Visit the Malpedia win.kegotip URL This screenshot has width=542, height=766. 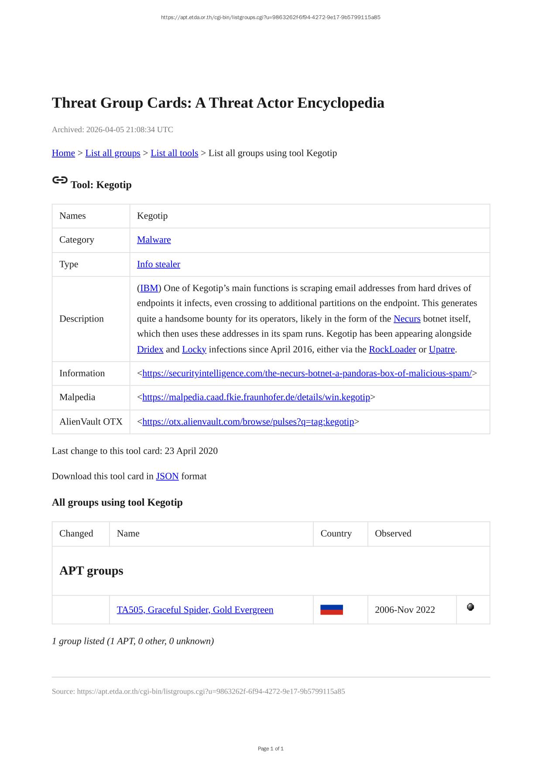coord(256,397)
